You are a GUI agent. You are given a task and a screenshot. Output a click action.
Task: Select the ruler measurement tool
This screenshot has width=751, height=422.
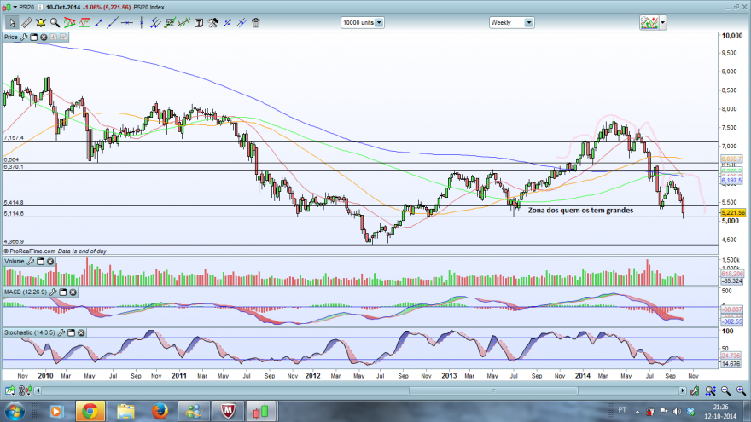26,22
